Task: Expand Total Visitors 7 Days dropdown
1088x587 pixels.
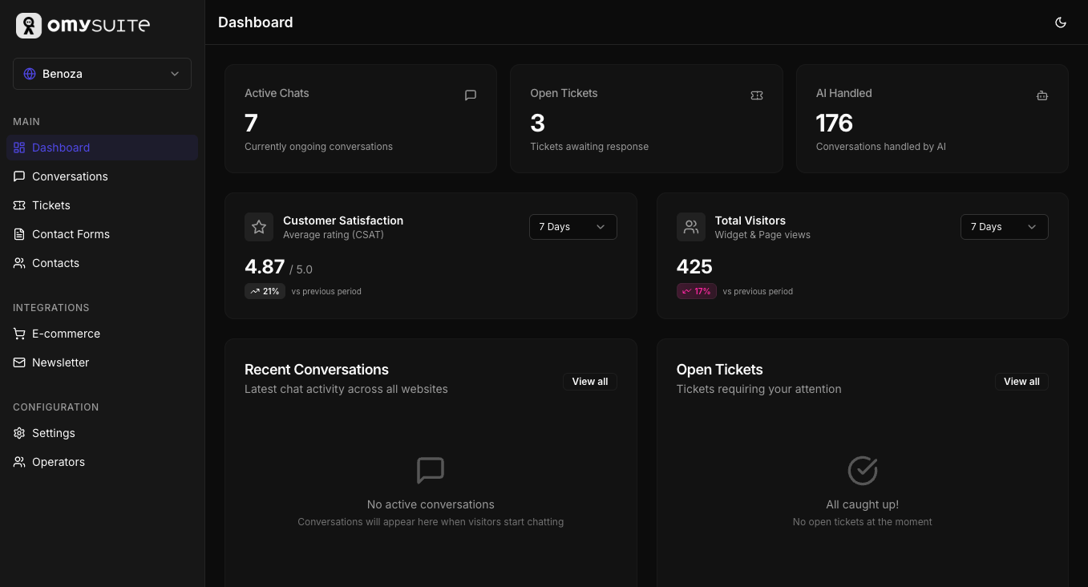Action: click(1004, 227)
